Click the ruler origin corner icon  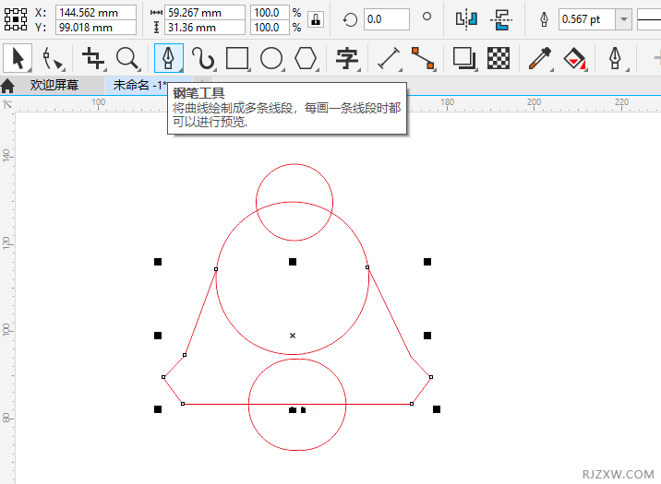point(7,104)
